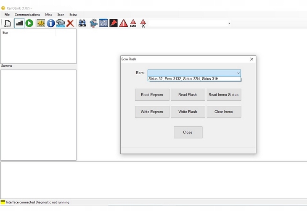Open the Extra menu
The image size is (307, 211).
tap(73, 15)
